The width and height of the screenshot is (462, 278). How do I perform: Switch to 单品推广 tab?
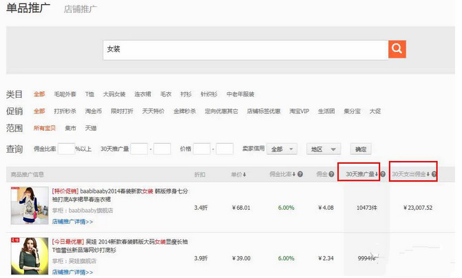(x=29, y=9)
